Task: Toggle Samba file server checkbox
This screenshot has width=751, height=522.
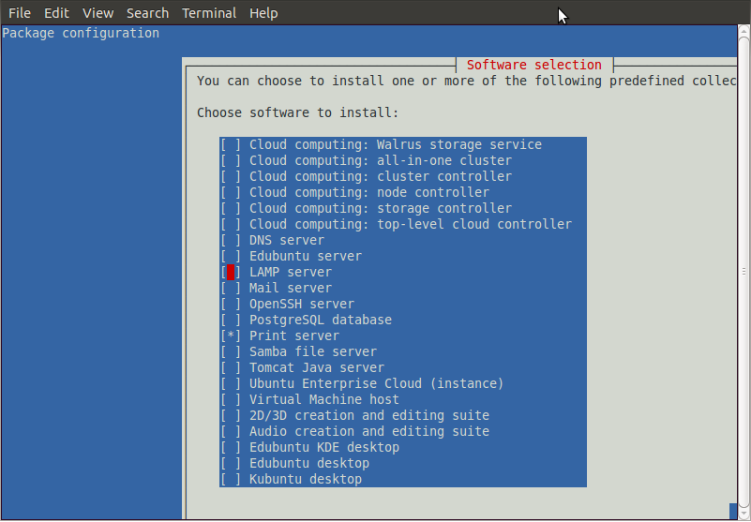Action: click(231, 351)
